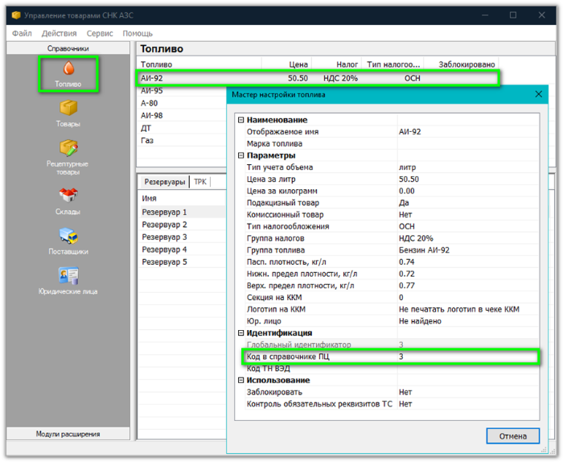The image size is (563, 462).
Task: Open the Файл menu
Action: tap(22, 33)
